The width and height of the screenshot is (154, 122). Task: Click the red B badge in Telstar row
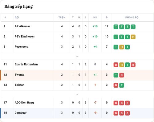tap(116, 85)
